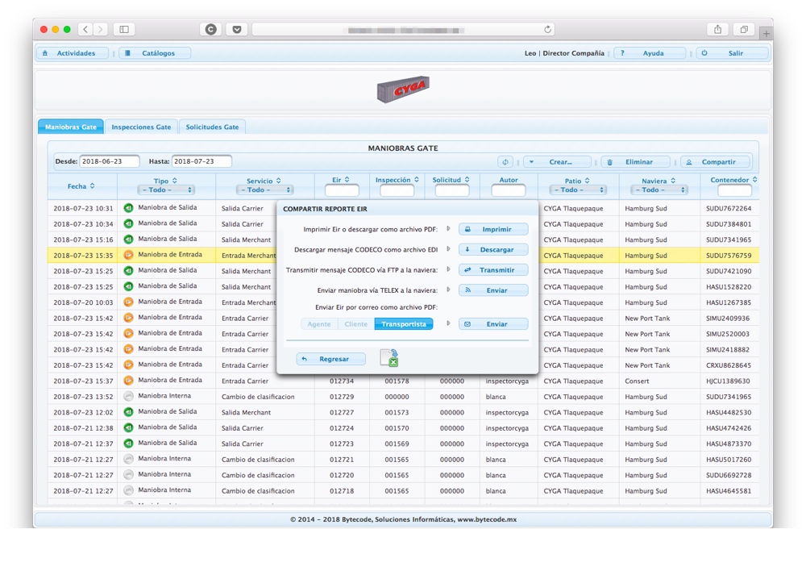Select the Transportista recipient option
This screenshot has width=806, height=575.
(404, 324)
